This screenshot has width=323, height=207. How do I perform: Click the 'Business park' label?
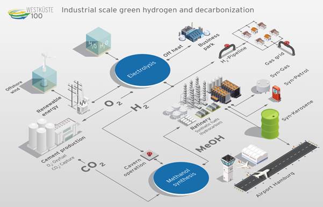pyautogui.click(x=209, y=42)
